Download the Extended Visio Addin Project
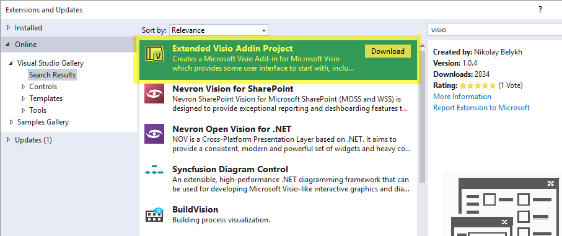 (388, 51)
